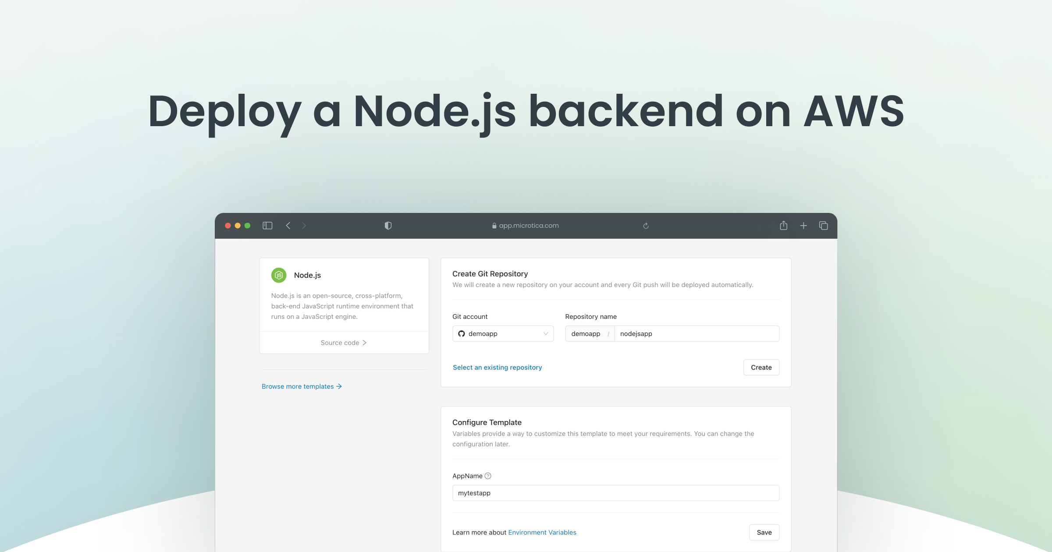The width and height of the screenshot is (1052, 552).
Task: Expand the Source code section
Action: coord(344,342)
